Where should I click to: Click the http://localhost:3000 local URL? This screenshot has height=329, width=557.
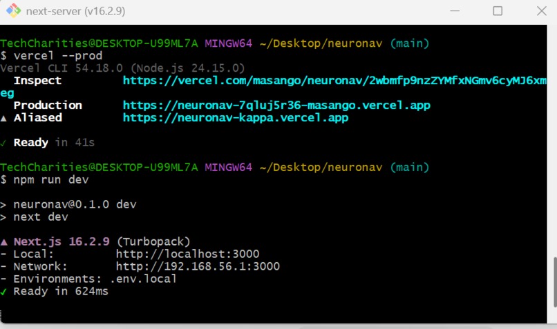[187, 254]
